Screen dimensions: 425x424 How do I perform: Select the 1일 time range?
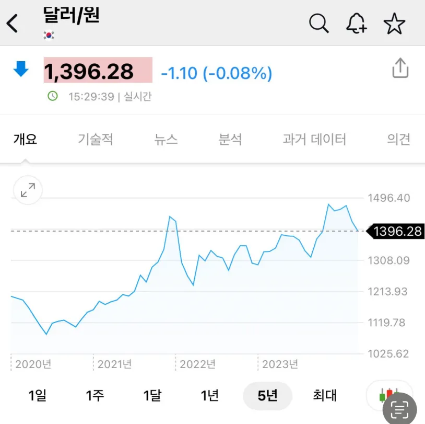37,395
